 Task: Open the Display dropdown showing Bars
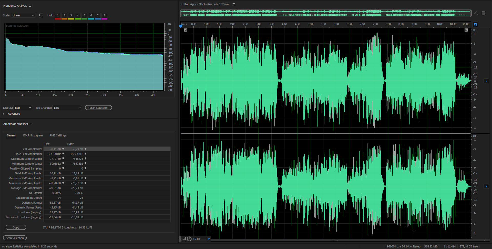(23, 108)
